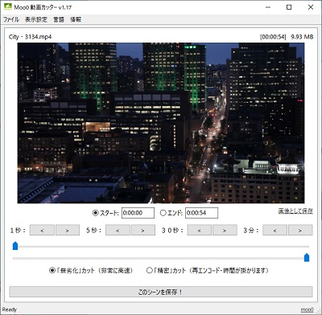Click the start position slider handle
This screenshot has height=315, width=322.
(x=15, y=246)
